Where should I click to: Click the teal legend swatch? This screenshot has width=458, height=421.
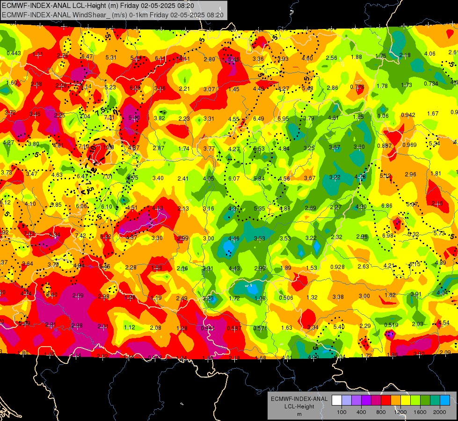click(x=435, y=400)
